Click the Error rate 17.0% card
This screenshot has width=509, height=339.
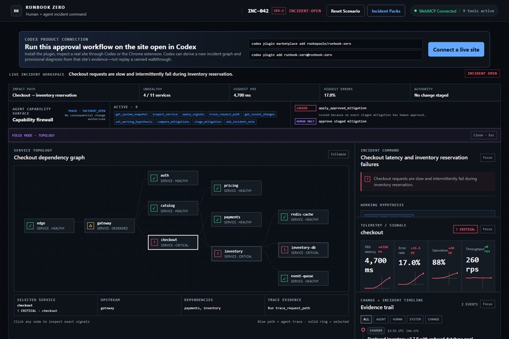[410, 266]
